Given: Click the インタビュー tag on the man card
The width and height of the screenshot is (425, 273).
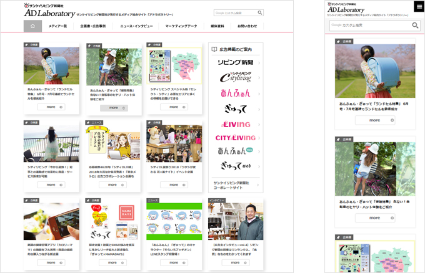Looking at the screenshot, I should point(217,201).
